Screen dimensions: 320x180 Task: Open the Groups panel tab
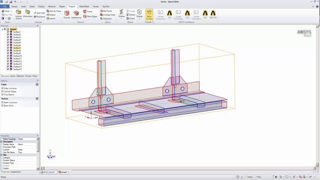point(28,76)
